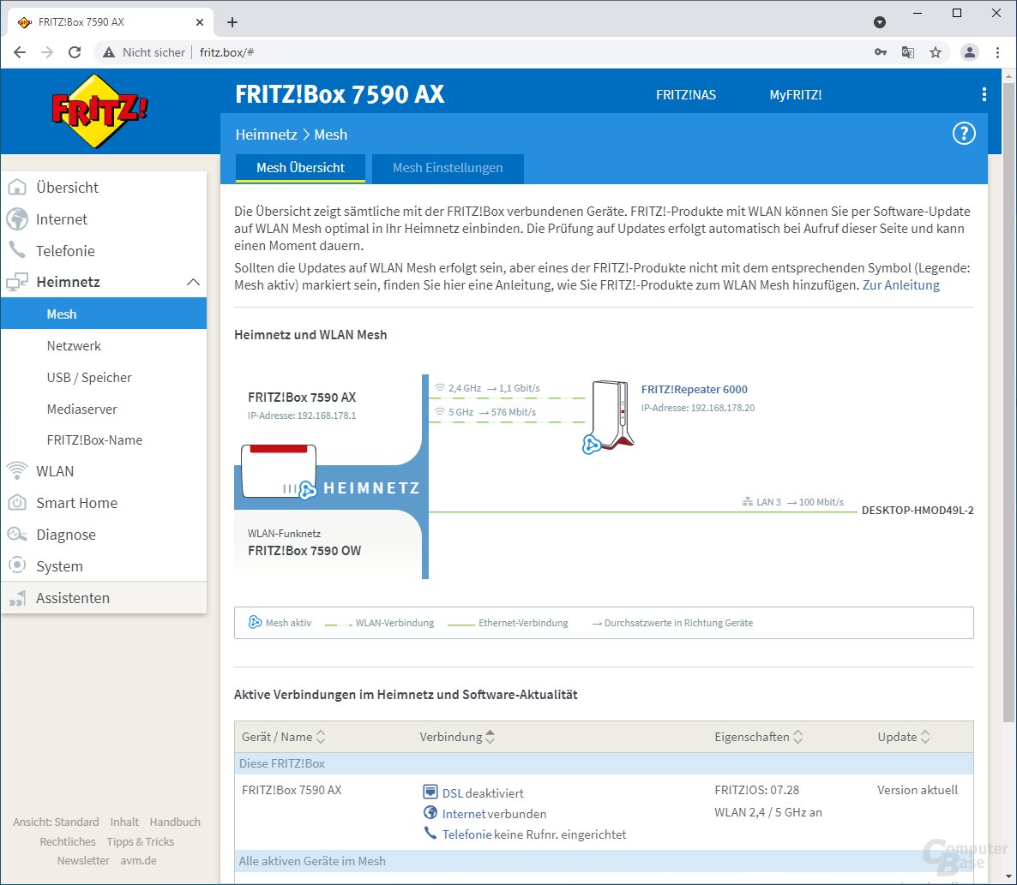Click the FRITZ!Box 7590 AX device image

(x=278, y=471)
